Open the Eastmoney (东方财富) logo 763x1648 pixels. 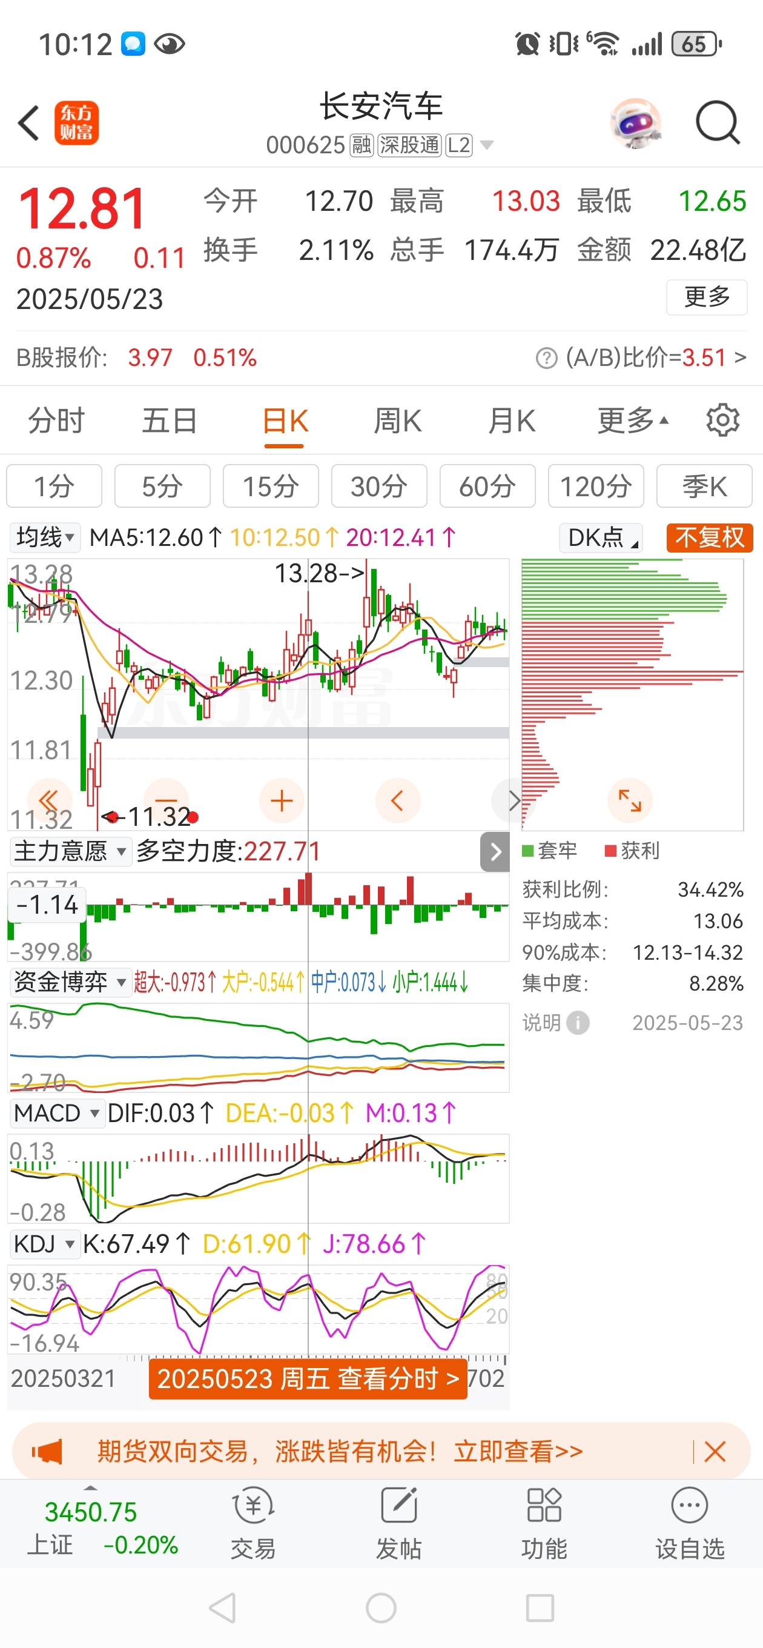click(76, 123)
